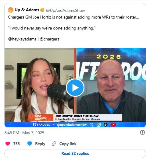Open the @chargers mention
Viewport: 150px width, 161px height.
[x=49, y=39]
